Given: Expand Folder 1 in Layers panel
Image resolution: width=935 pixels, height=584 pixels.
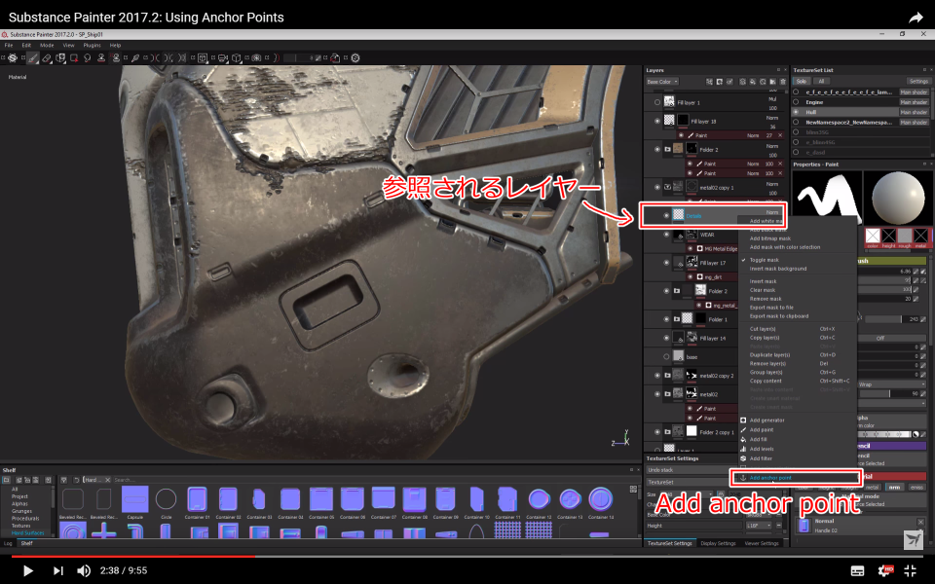Looking at the screenshot, I should [677, 319].
